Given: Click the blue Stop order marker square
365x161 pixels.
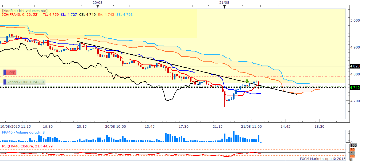Looking at the screenshot, I should coord(5,72).
